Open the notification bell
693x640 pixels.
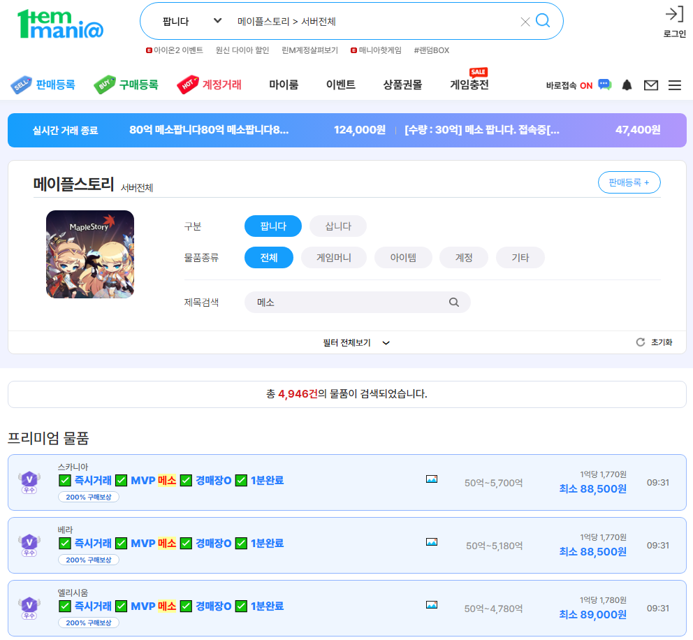(x=627, y=85)
